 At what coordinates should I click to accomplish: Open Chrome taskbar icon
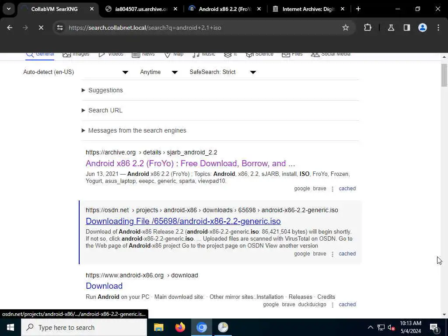[201, 327]
